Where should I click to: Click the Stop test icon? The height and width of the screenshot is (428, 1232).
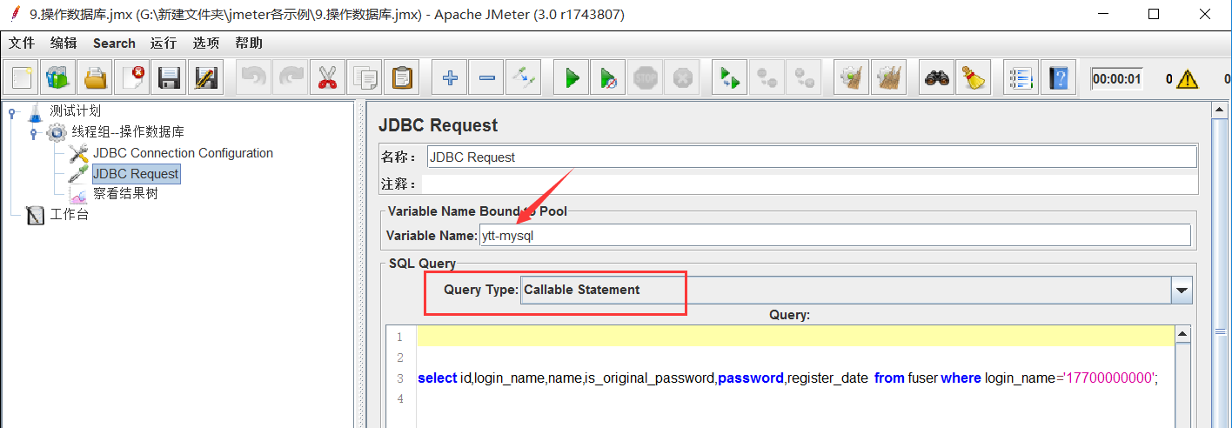coord(645,77)
